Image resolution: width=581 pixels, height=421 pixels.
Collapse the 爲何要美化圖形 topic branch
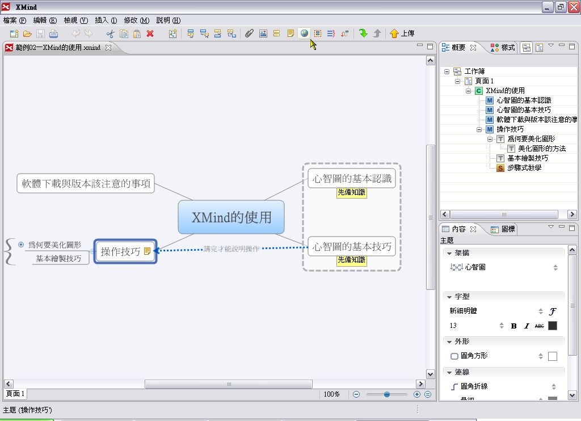click(21, 245)
